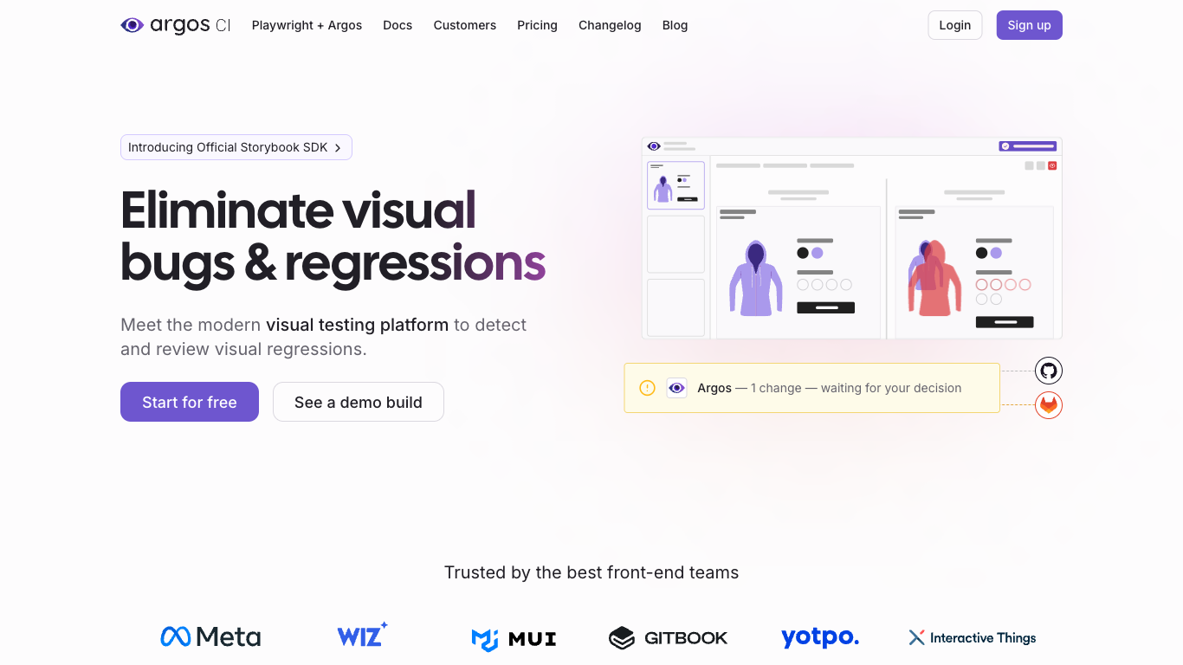Click the black add button in the right diff panel

(1005, 322)
